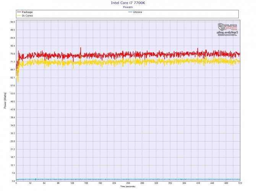Viewport: 256px width, 191px height.
Task: Select the 62.1 value on the power axis
Action: coord(13,78)
